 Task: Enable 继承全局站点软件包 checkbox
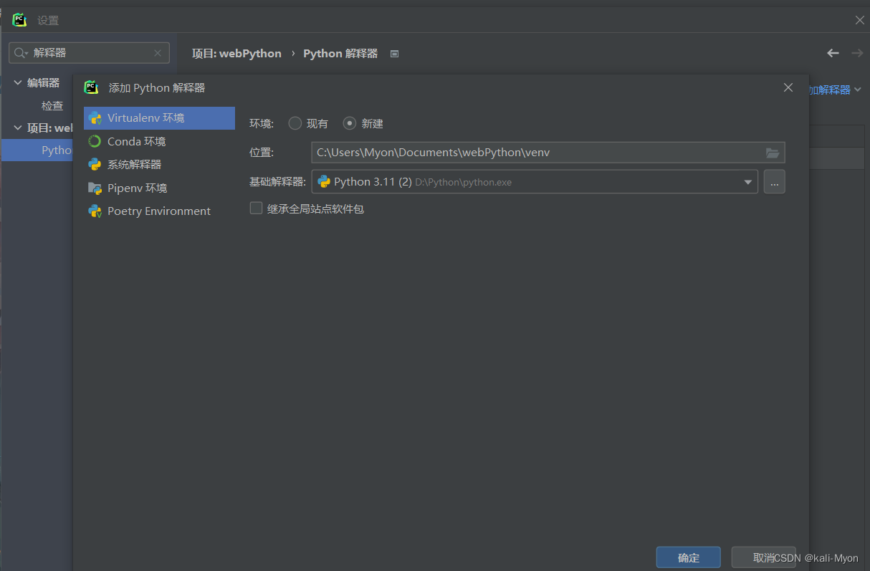coord(256,208)
